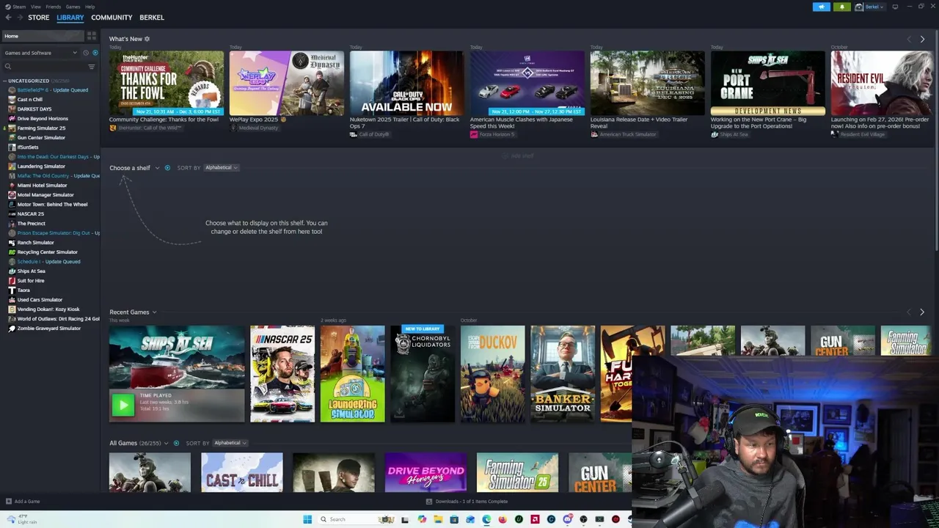Toggle the ready-to-play filter icon

95,53
